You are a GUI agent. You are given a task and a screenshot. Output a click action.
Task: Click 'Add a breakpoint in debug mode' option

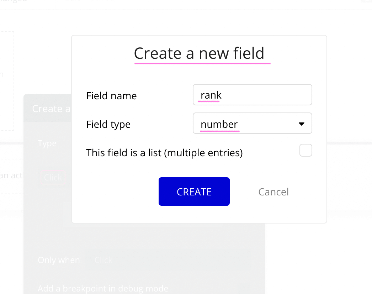(x=103, y=289)
